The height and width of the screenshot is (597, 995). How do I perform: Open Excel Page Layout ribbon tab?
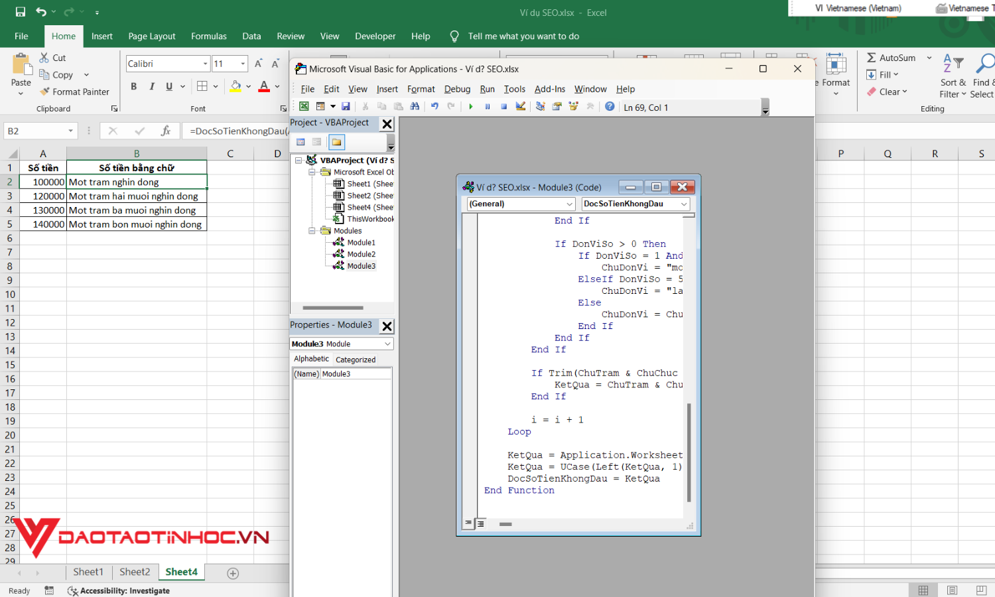click(152, 36)
